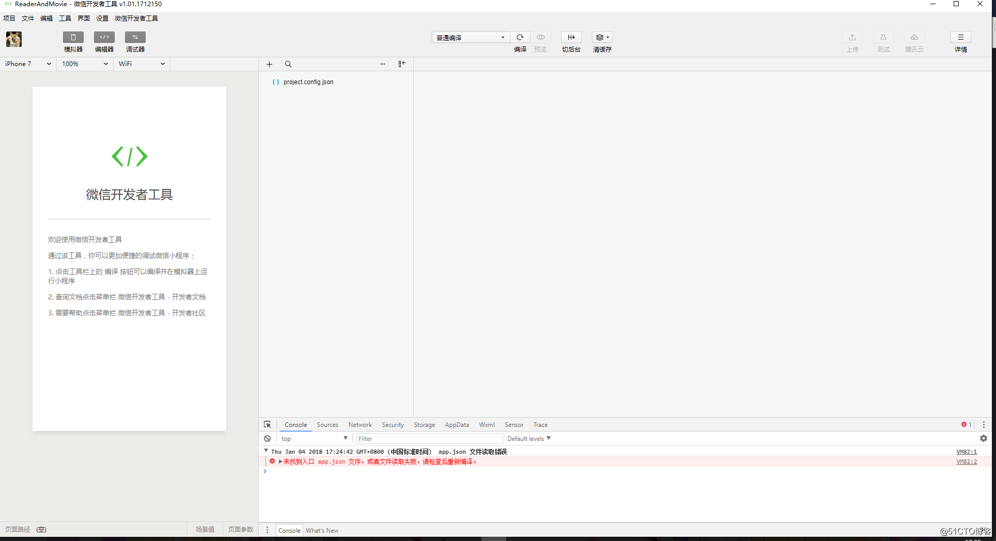Open the WiFi network dropdown
Viewport: 996px width, 541px height.
142,64
